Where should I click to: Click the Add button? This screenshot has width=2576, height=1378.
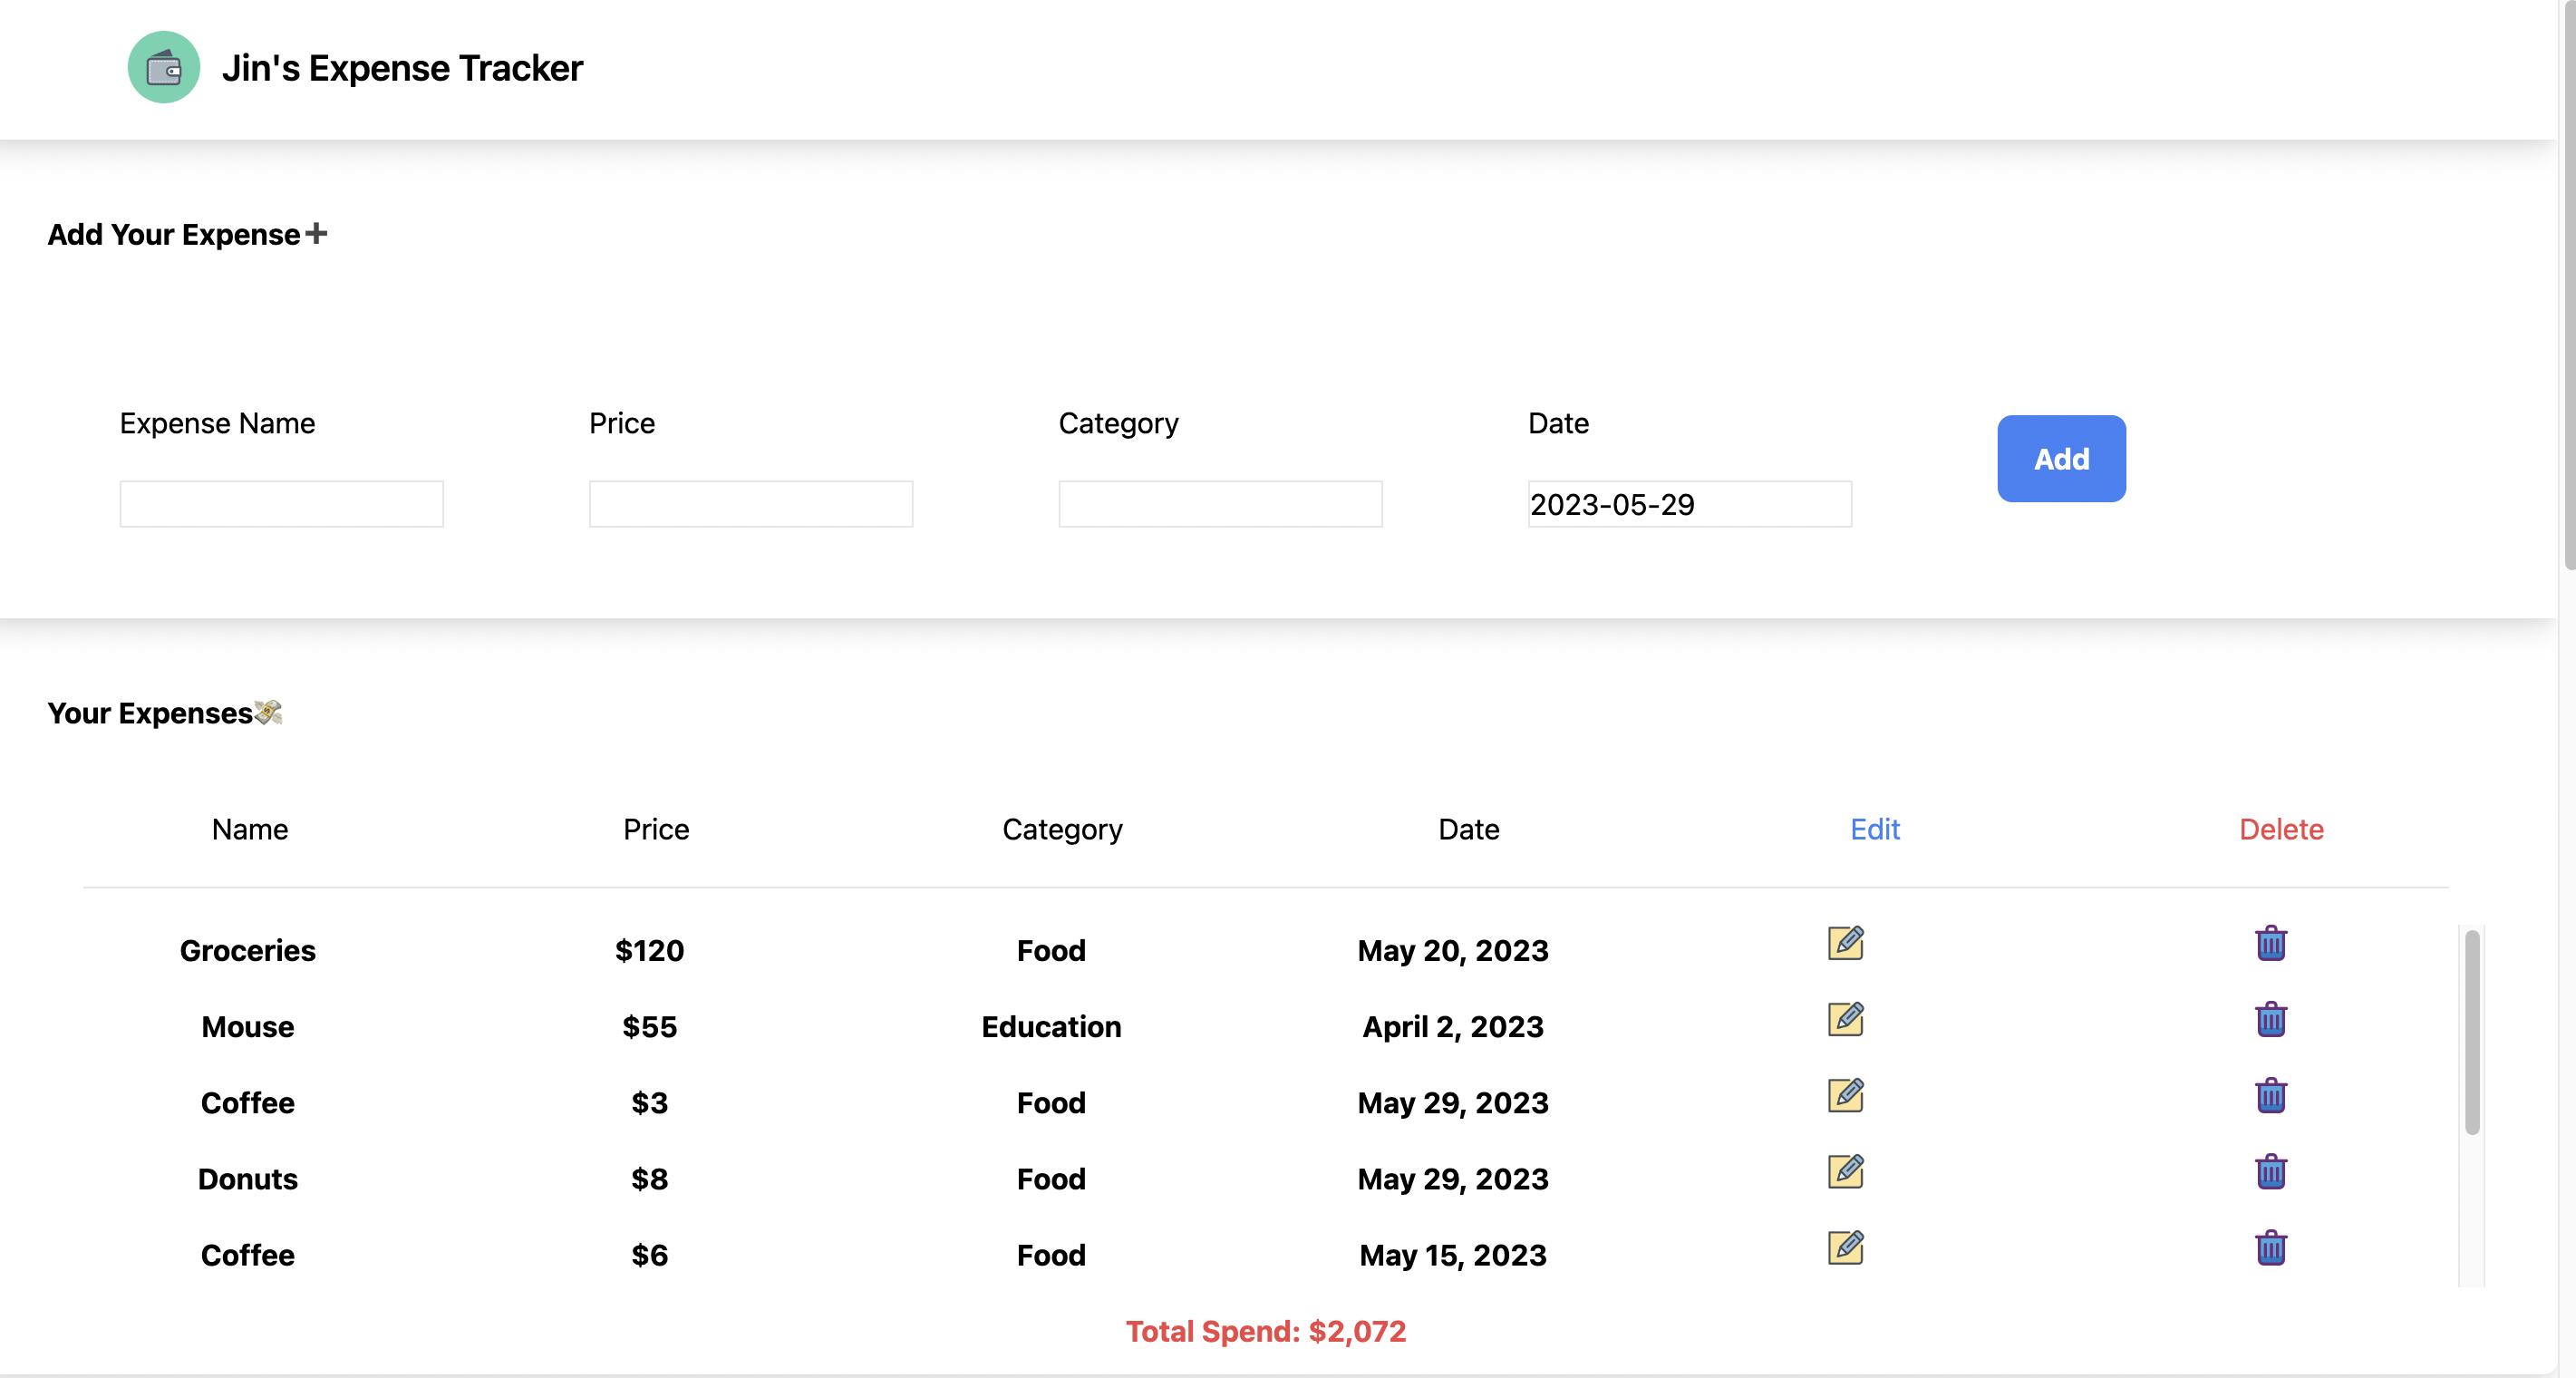(x=2060, y=458)
